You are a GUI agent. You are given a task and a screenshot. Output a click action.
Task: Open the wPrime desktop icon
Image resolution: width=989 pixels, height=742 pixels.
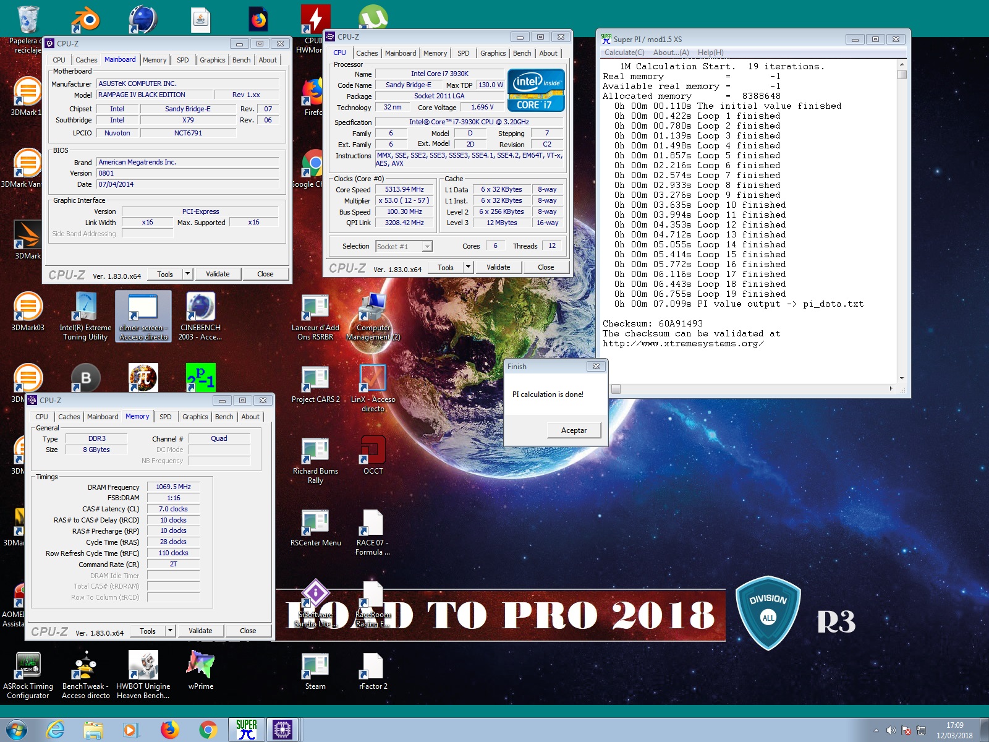click(201, 667)
